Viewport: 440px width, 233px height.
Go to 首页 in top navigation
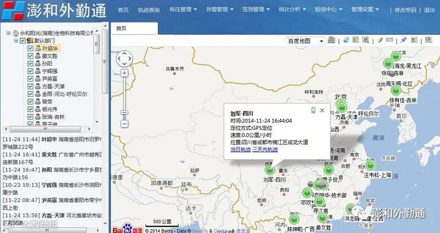tap(123, 10)
